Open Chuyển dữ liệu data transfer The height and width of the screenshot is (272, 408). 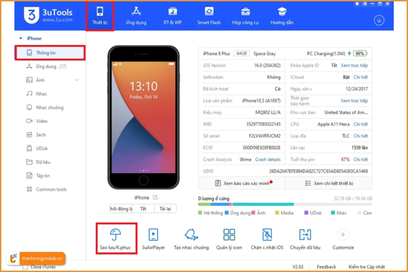(x=305, y=238)
